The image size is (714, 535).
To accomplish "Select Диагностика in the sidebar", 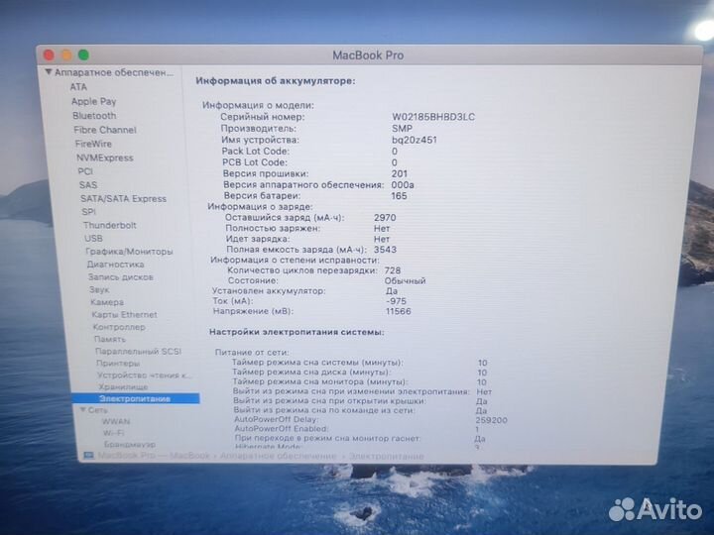I will (116, 265).
